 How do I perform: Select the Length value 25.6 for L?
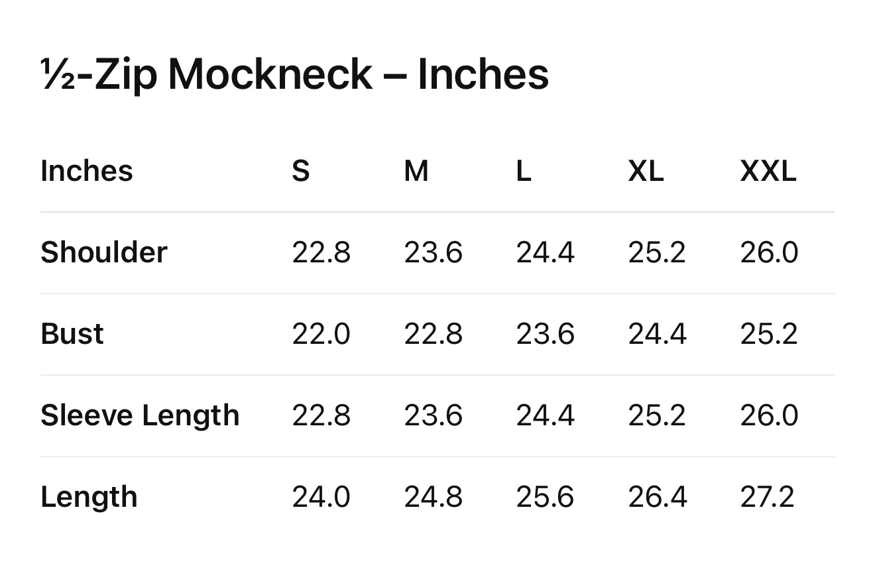[546, 497]
